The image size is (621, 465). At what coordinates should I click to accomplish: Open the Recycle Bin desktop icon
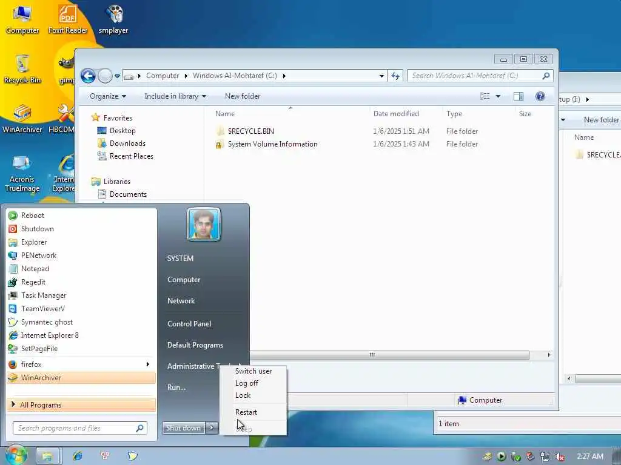(x=22, y=69)
